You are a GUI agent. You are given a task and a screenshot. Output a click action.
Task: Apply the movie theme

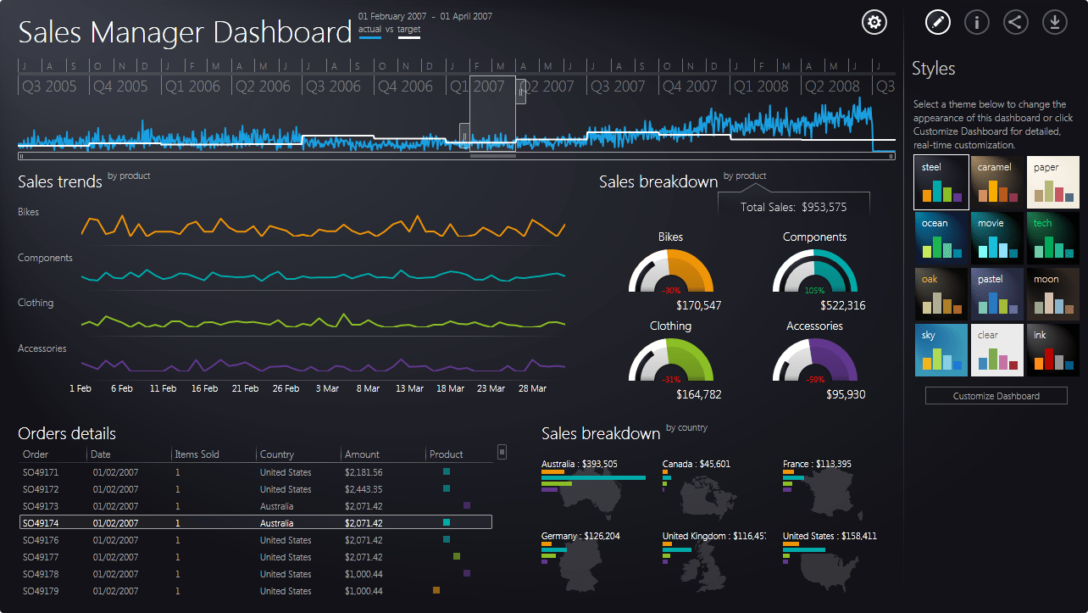click(996, 238)
